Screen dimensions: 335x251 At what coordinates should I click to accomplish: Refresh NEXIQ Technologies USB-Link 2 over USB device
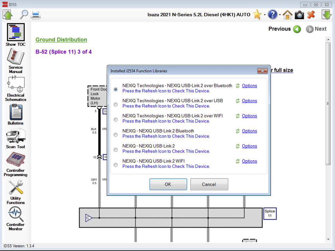[237, 101]
